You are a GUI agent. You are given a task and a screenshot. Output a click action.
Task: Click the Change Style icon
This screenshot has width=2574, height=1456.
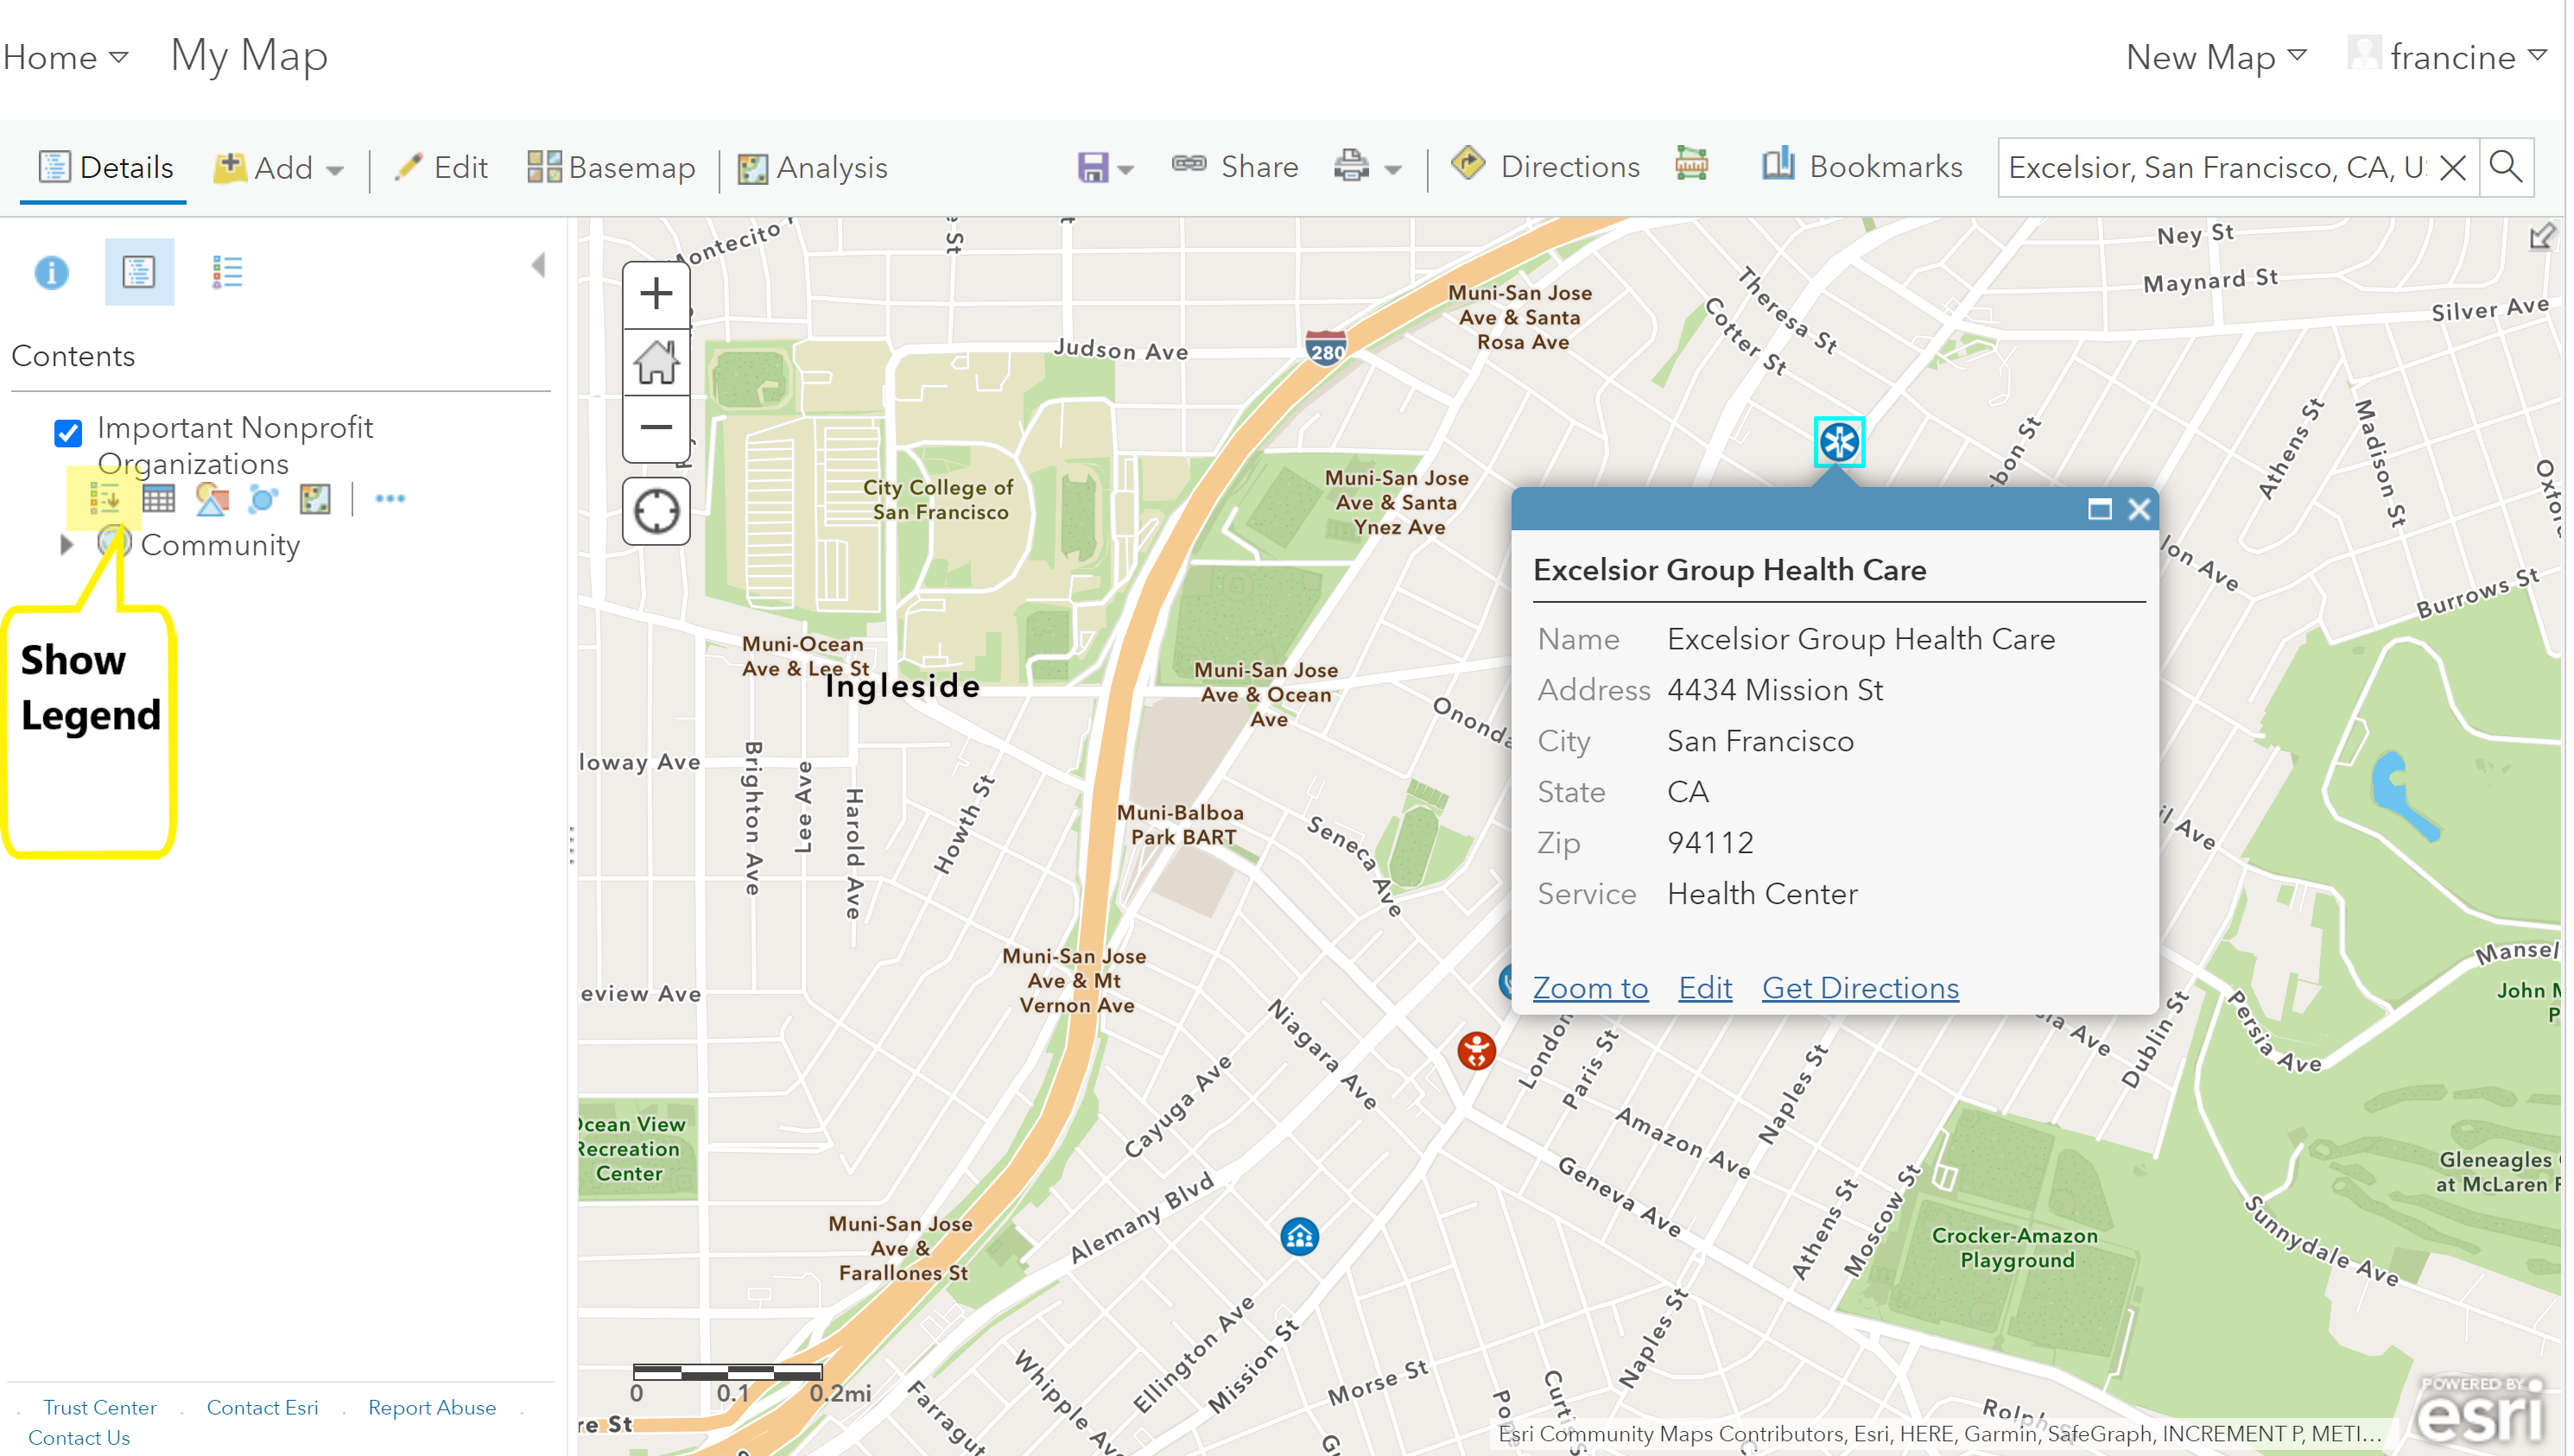pyautogui.click(x=211, y=498)
